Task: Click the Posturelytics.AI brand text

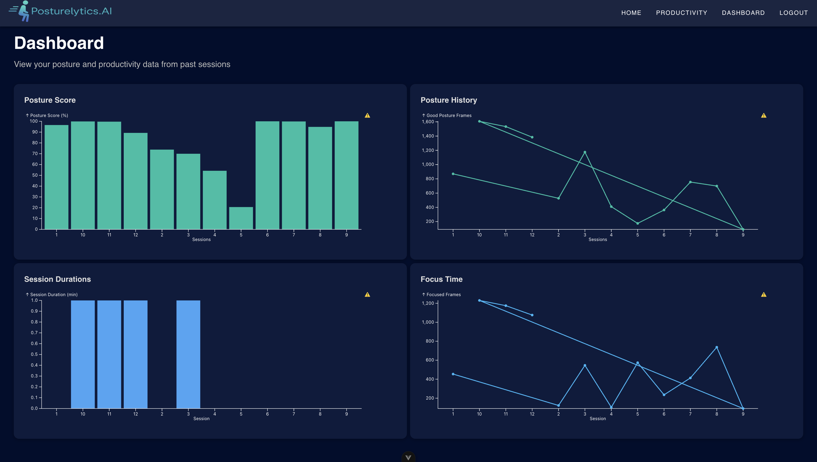Action: 71,11
